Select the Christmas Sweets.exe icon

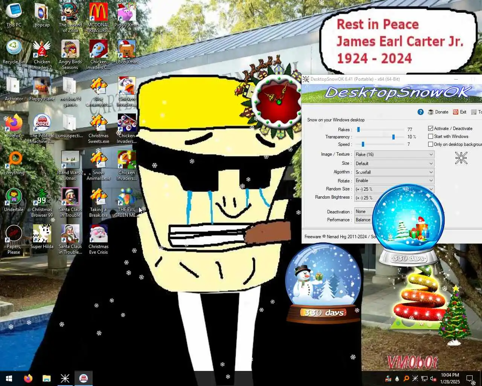click(99, 129)
